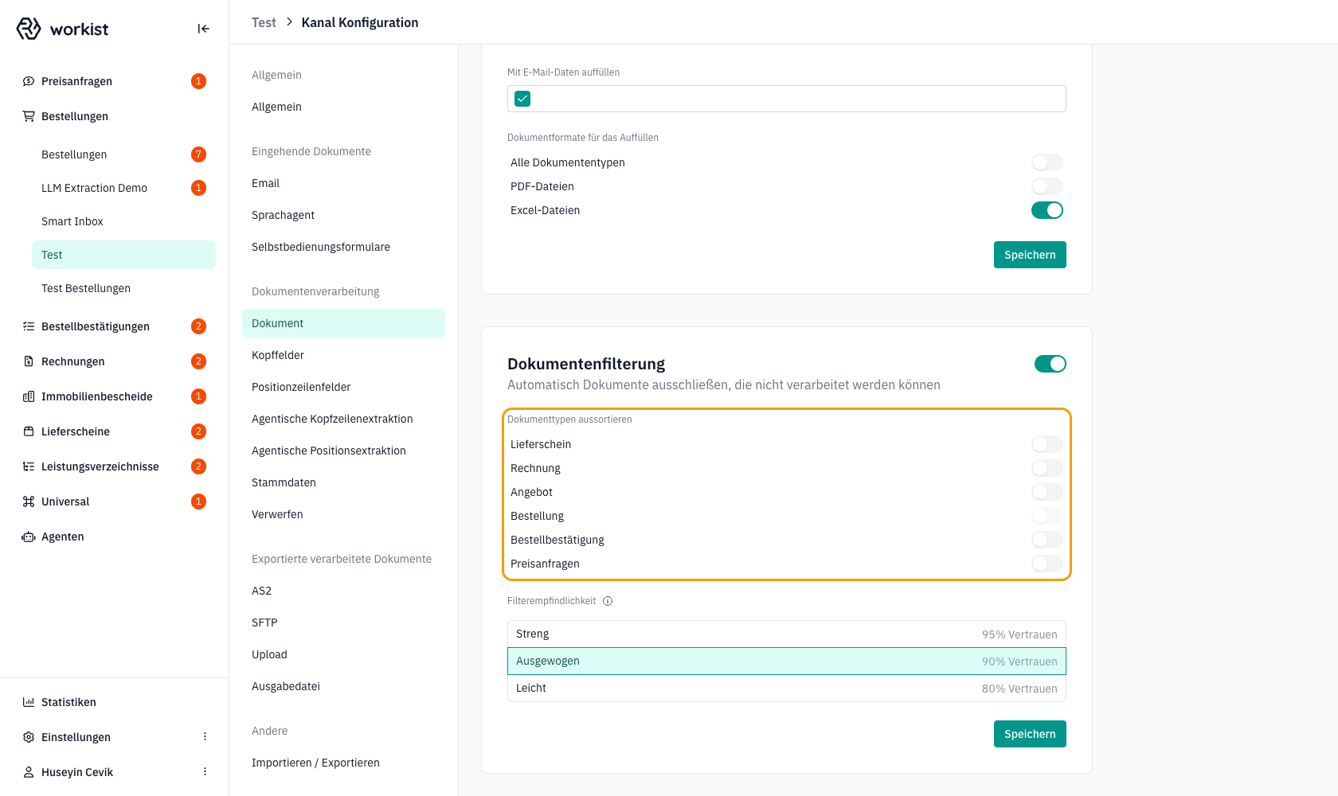Viewport: 1338px width, 796px height.
Task: Click the breadcrumb chevron separator
Action: point(289,22)
